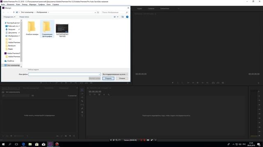Select the Сохраненные фотографии folder
Screen dimensions: 263x147
click(47, 29)
